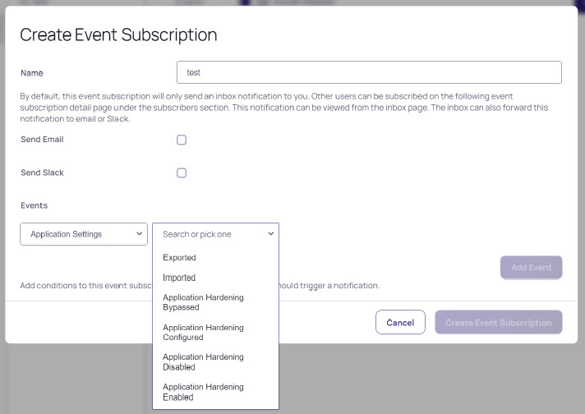Enable the Send Email checkbox
Image resolution: width=585 pixels, height=414 pixels.
[182, 140]
